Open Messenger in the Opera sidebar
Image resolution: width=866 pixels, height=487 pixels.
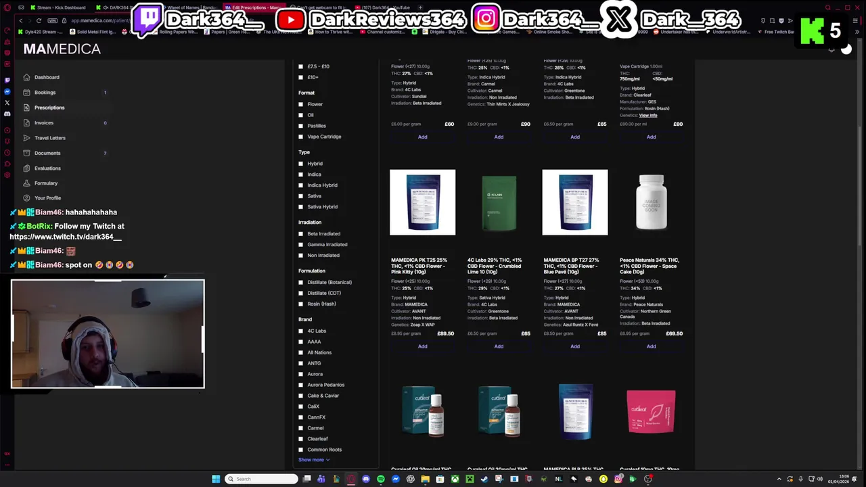[x=7, y=91]
